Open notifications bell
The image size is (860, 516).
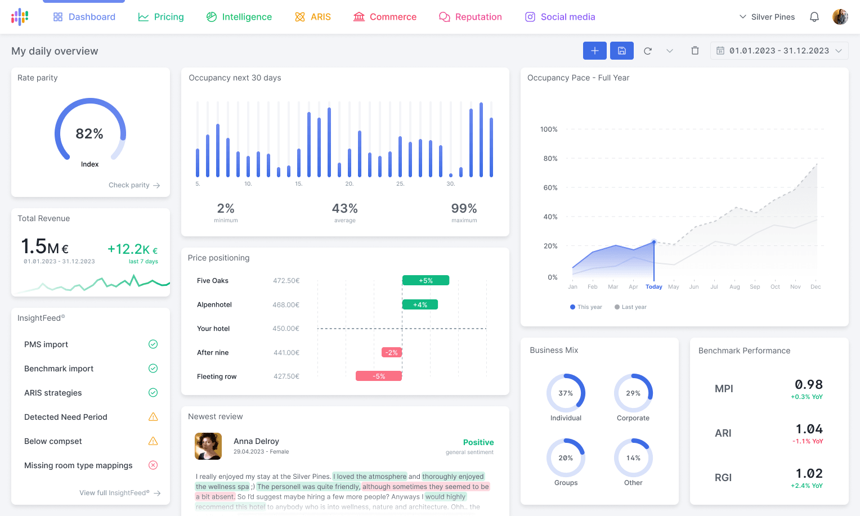tap(814, 16)
